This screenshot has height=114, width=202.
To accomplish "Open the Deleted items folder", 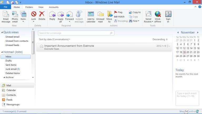I will pyautogui.click(x=13, y=73).
